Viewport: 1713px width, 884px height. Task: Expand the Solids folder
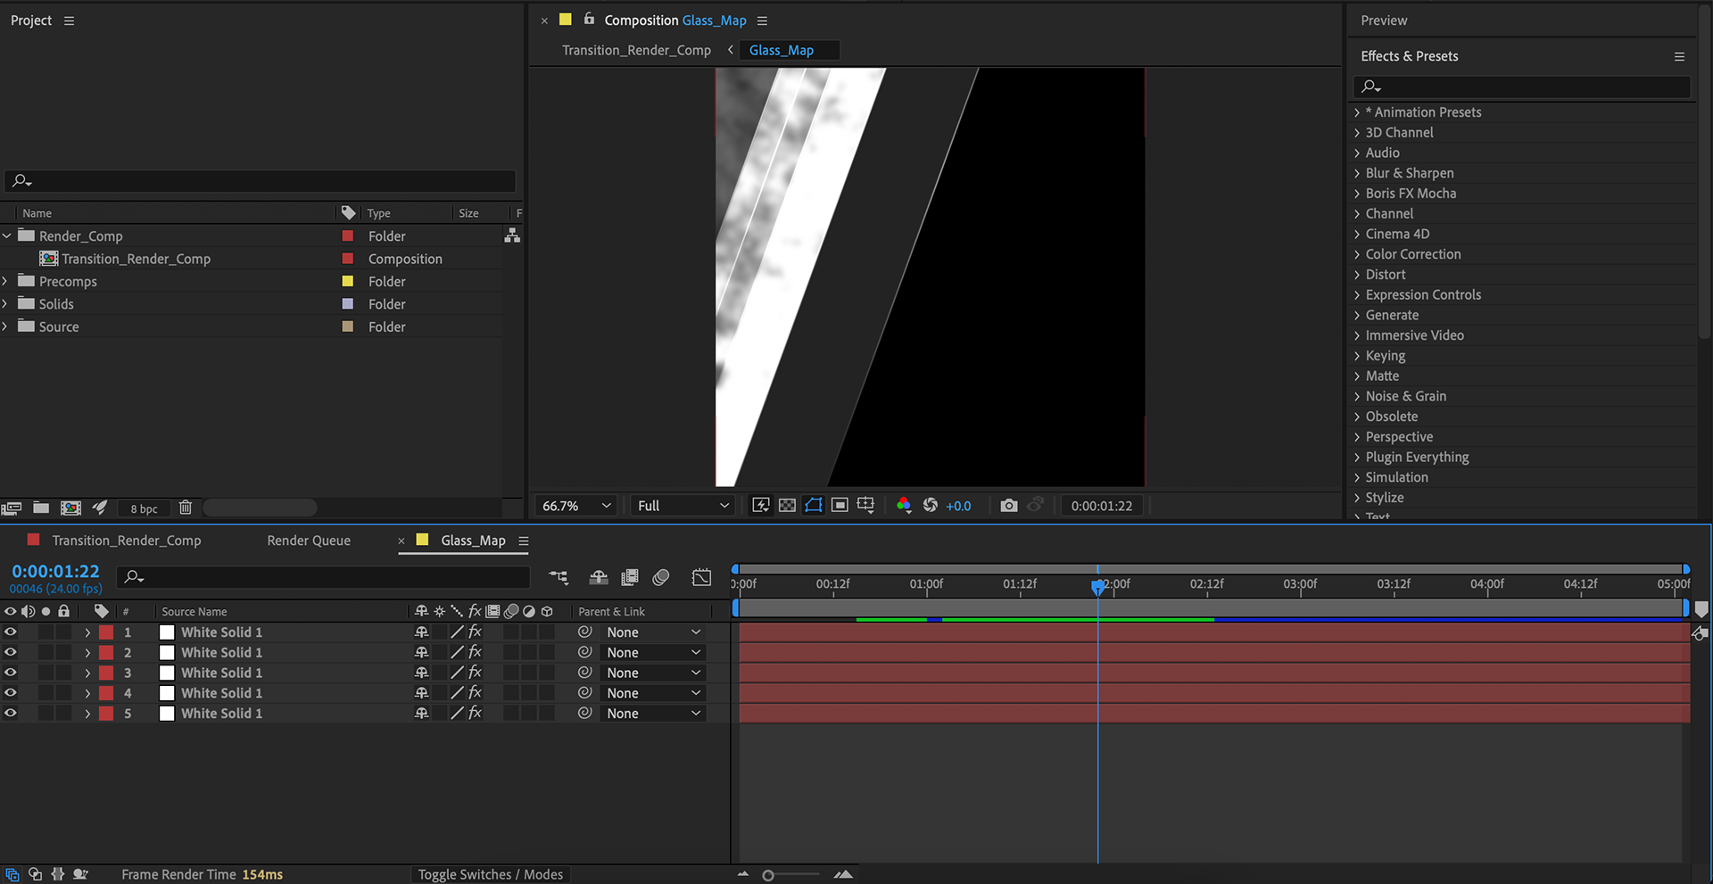[6, 304]
